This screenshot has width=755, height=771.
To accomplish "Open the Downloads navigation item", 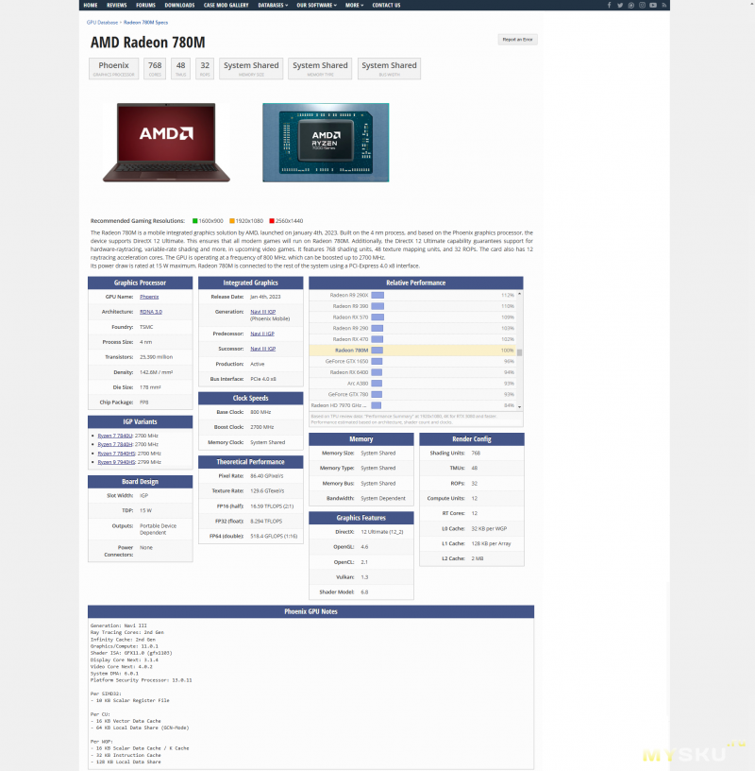I will [x=180, y=5].
